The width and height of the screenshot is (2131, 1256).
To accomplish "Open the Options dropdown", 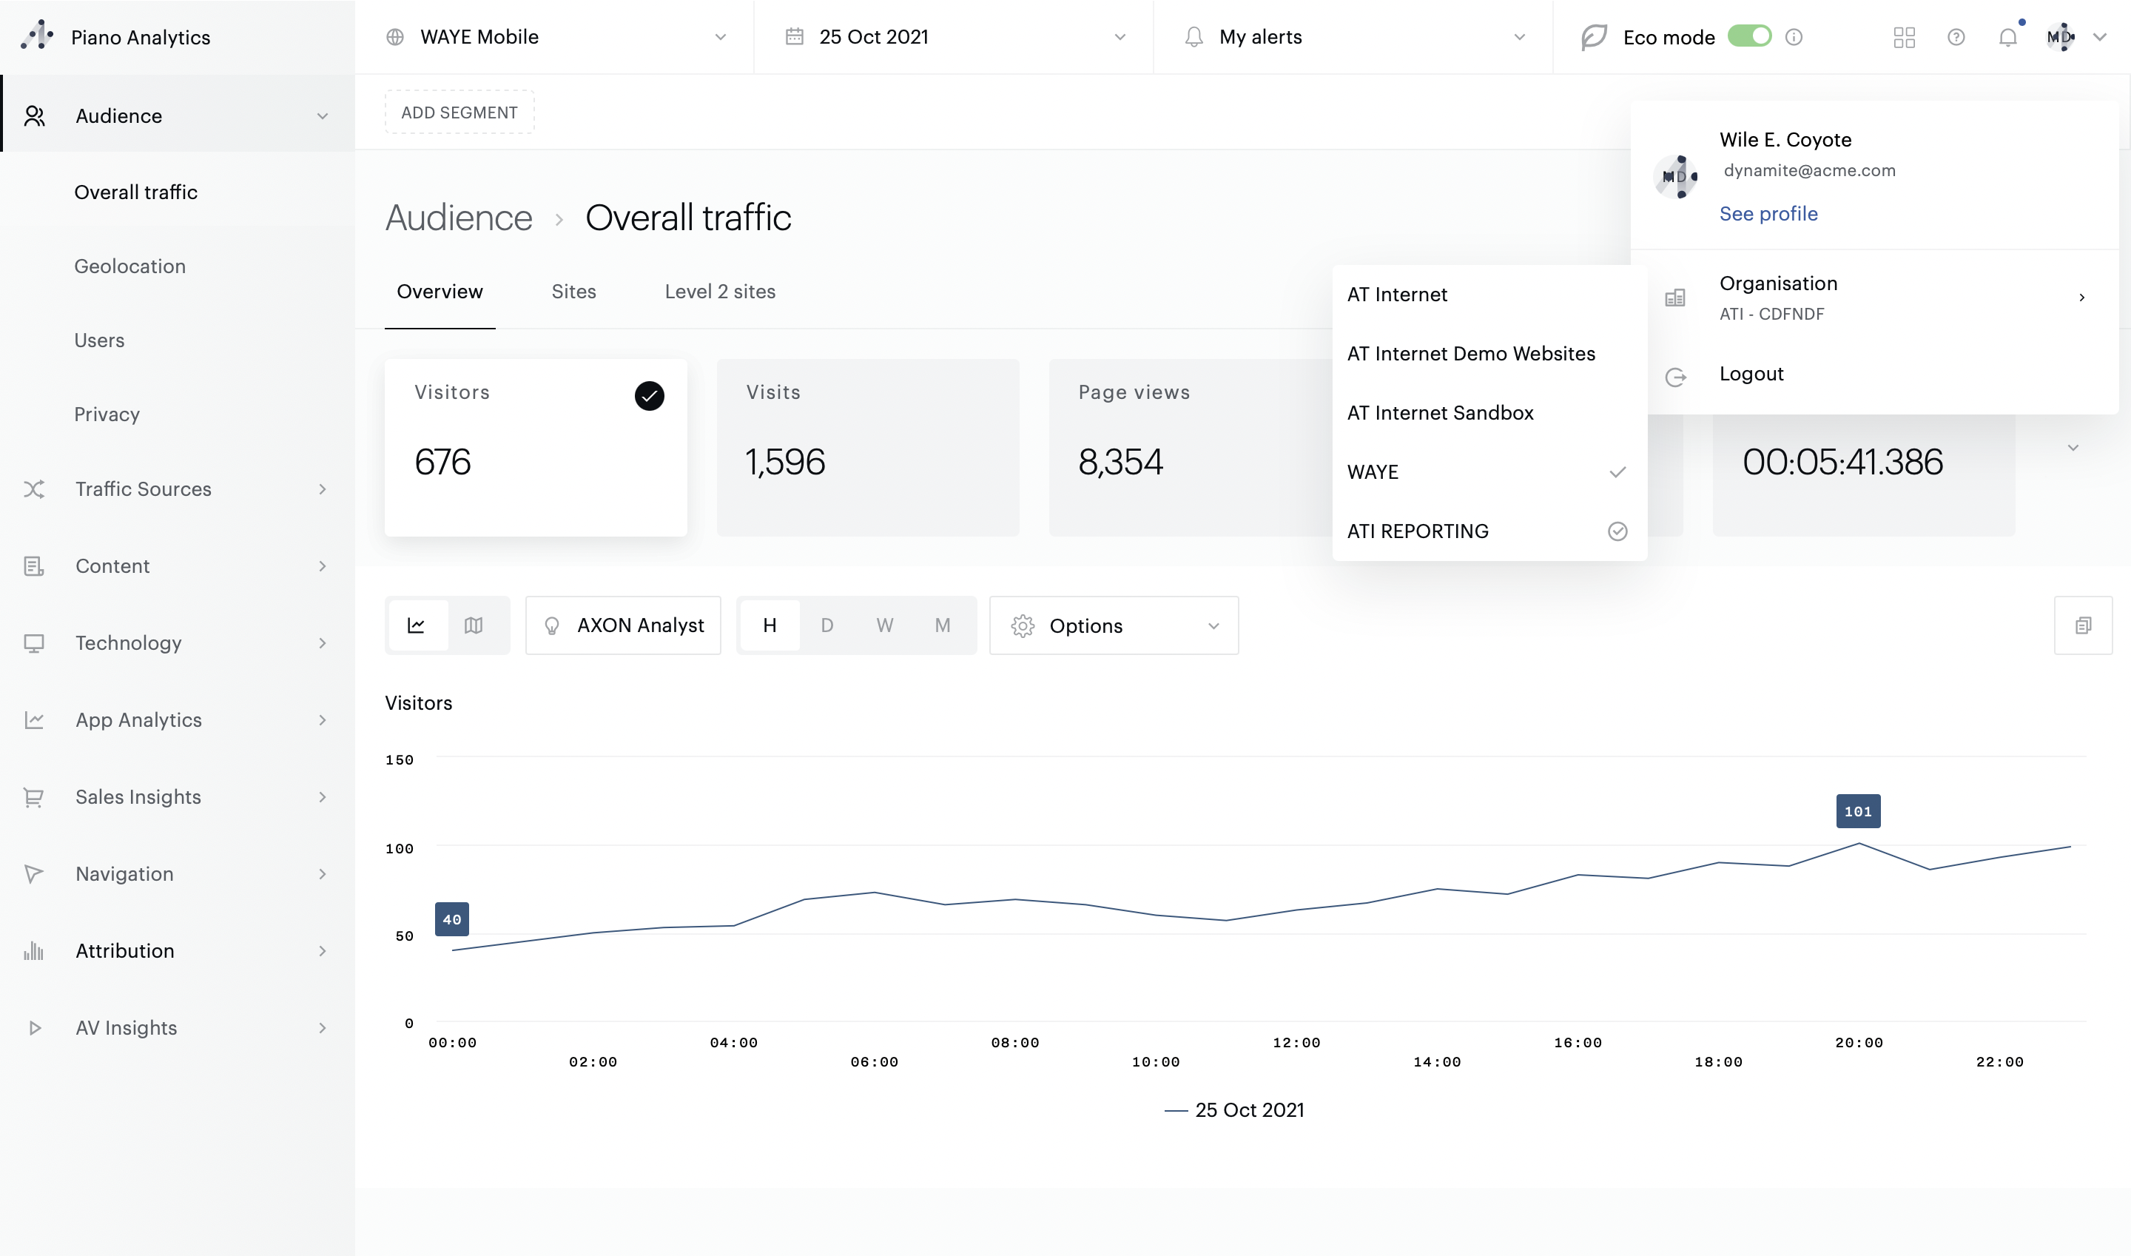I will click(1114, 625).
